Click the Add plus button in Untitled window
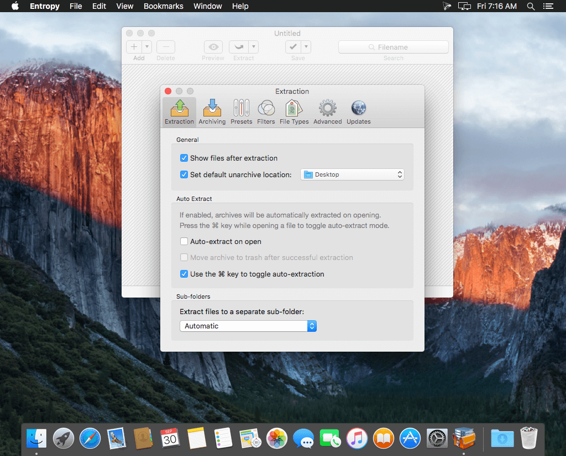Viewport: 566px width, 456px height. point(134,47)
